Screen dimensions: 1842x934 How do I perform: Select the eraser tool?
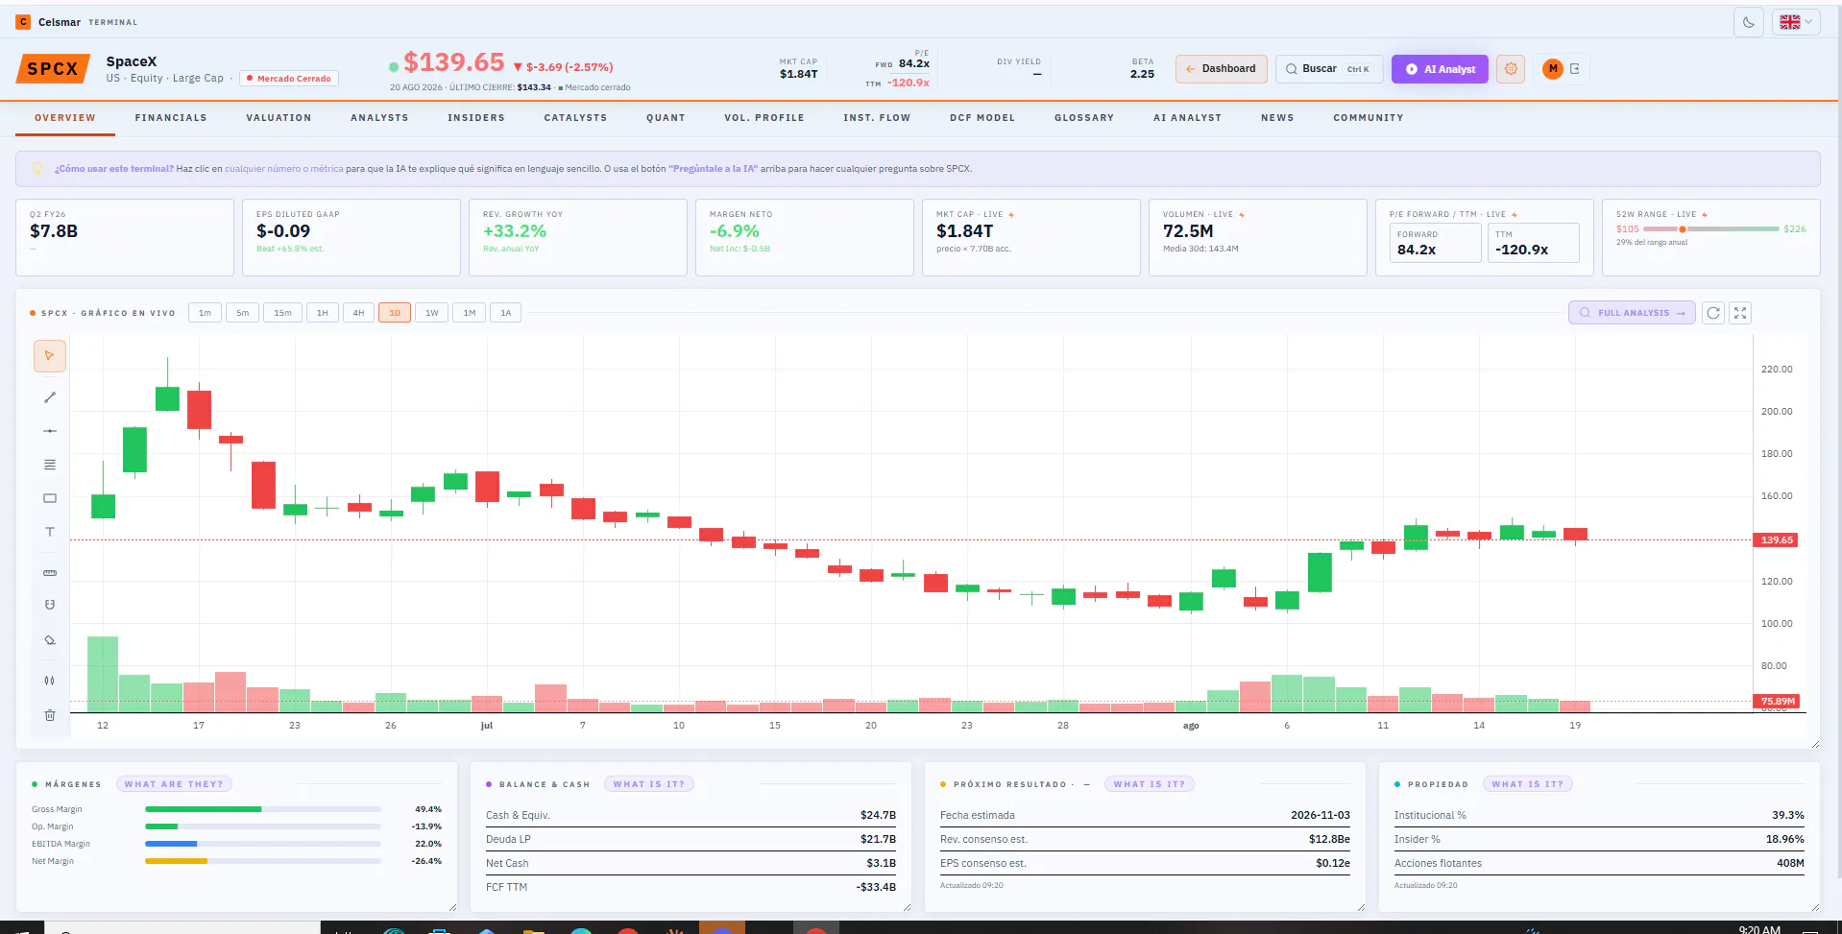tap(50, 640)
